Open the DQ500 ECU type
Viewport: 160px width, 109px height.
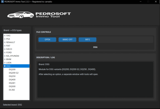(12, 86)
